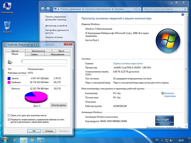Launch Internet Explorer from the taskbar
191x143 pixels.
point(15,140)
